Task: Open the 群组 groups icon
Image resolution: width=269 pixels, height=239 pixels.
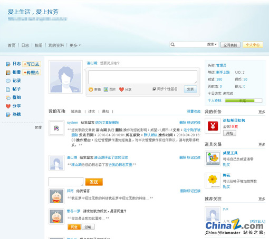Action: click(x=8, y=98)
